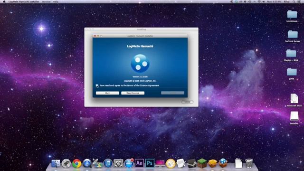Open QuickTime Player in the dock
304x171 pixels.
87,163
